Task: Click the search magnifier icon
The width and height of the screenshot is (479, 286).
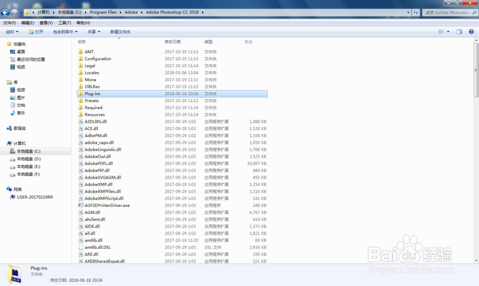Action: click(x=474, y=12)
